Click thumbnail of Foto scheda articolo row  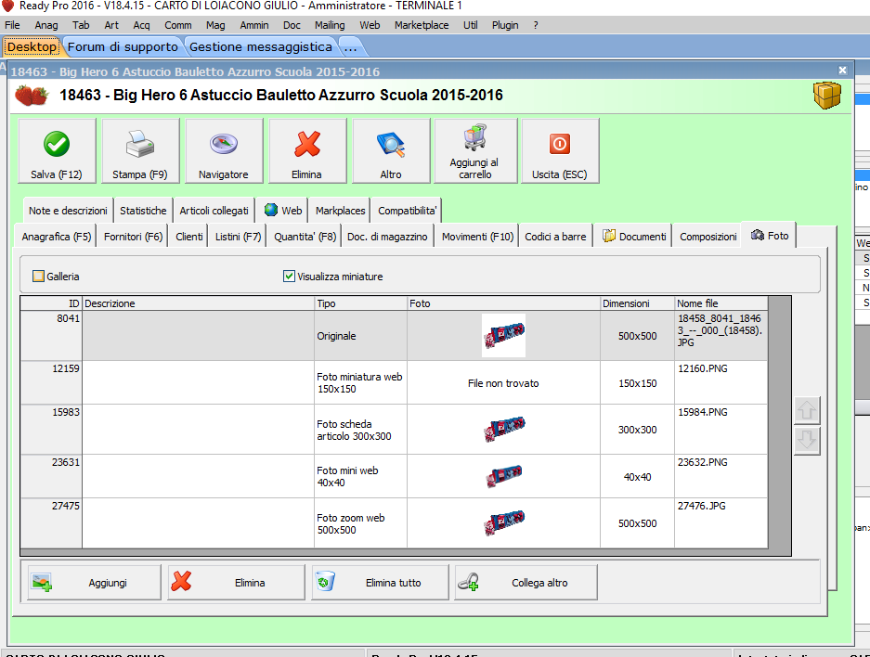(x=504, y=429)
